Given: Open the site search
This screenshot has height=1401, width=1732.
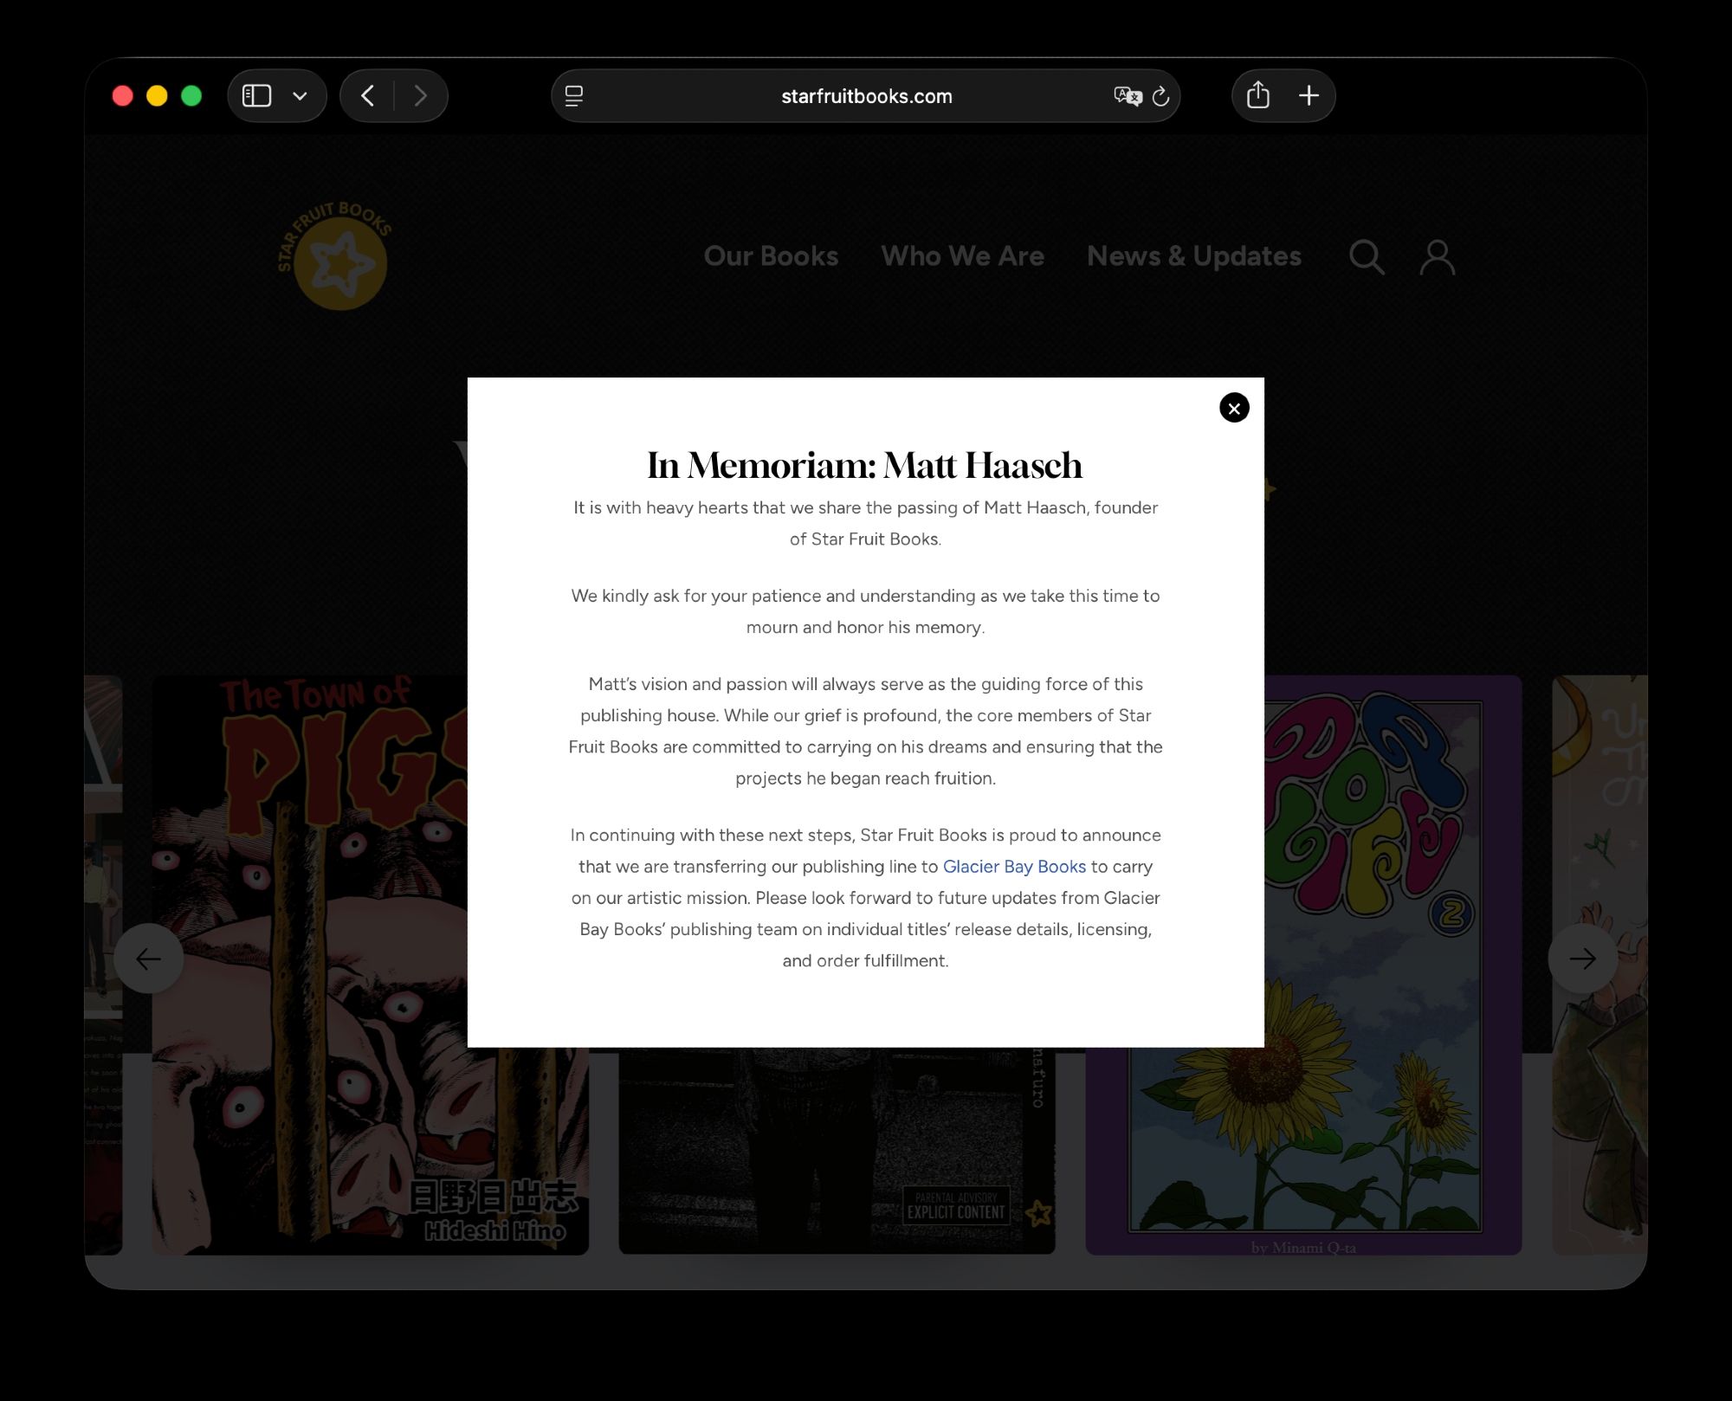Looking at the screenshot, I should (x=1367, y=257).
